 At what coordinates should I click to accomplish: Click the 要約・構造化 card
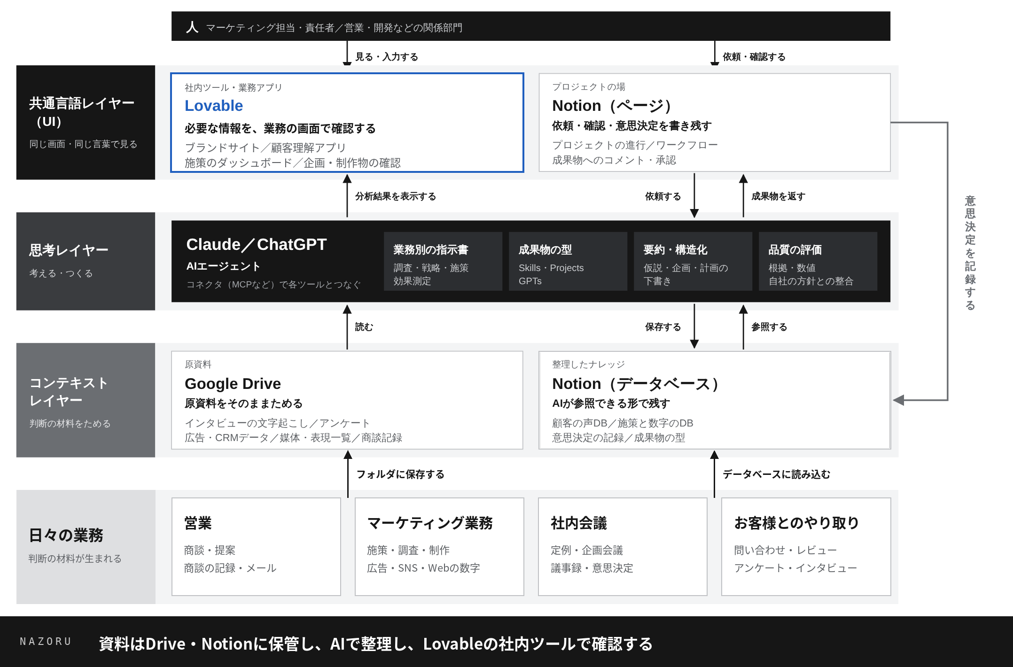693,261
